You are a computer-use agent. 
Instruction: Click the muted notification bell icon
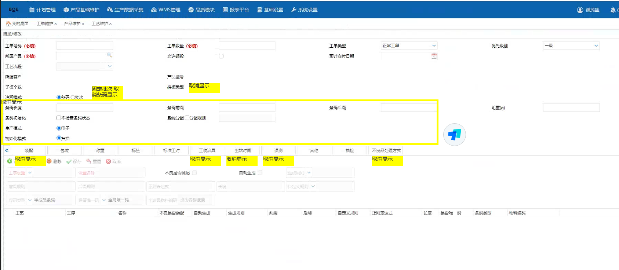click(613, 10)
